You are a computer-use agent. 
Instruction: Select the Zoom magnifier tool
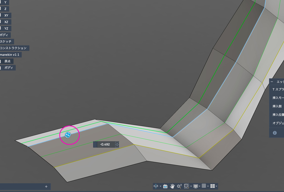coord(179,186)
